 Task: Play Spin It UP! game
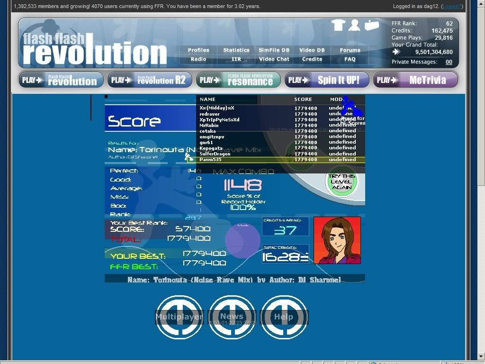tap(327, 80)
